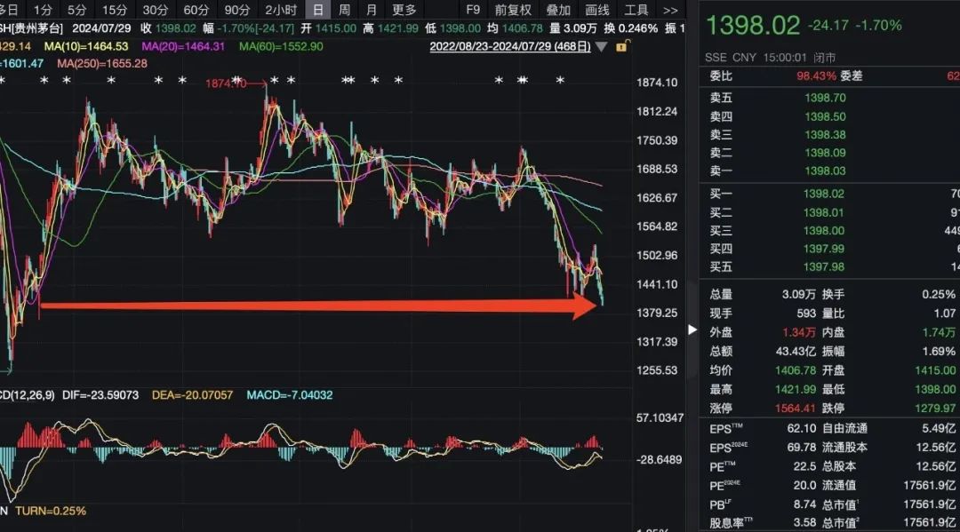
Task: Select the 60分 timeframe tab
Action: pos(196,10)
